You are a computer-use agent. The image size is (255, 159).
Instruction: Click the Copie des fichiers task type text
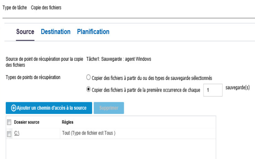click(46, 7)
